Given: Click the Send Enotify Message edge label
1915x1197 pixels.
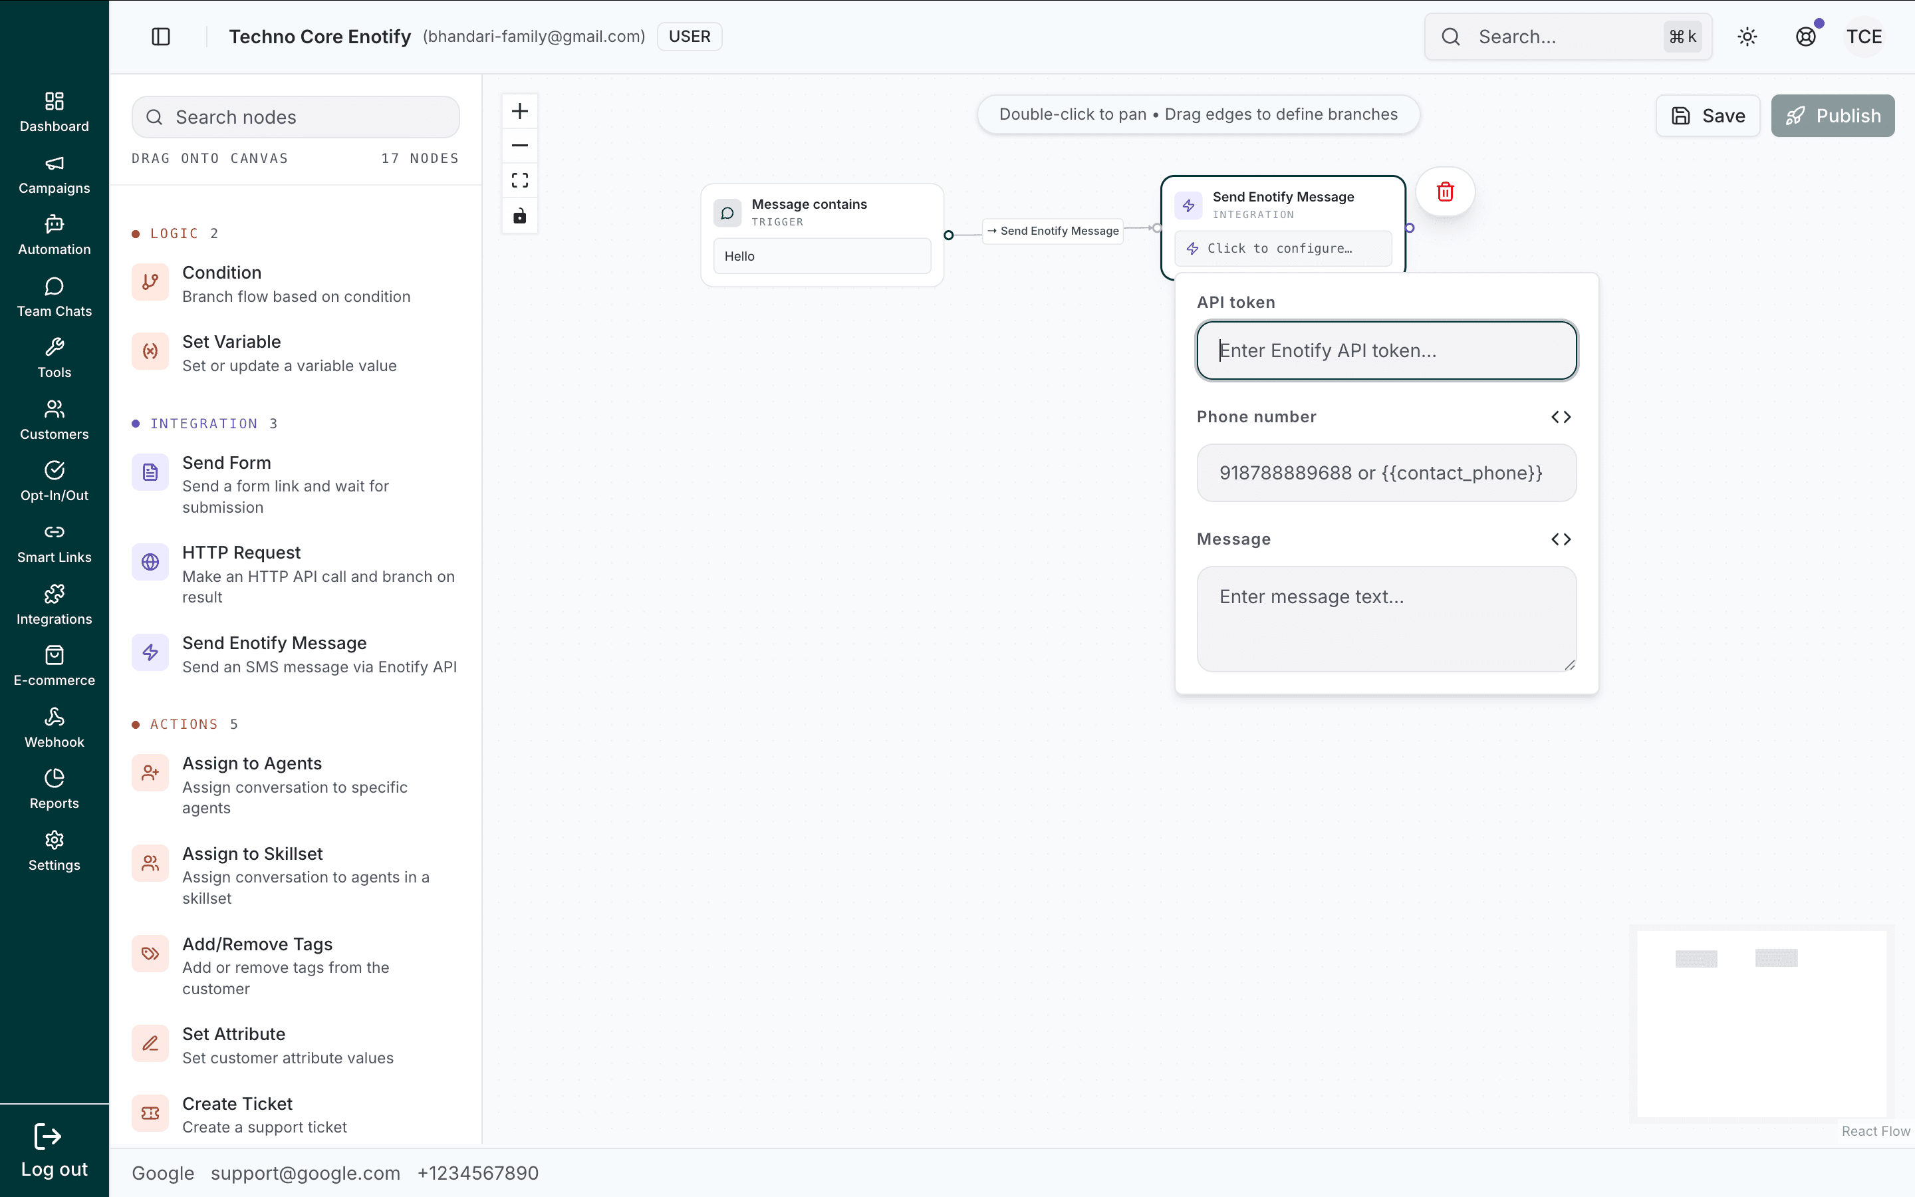Looking at the screenshot, I should pos(1053,230).
